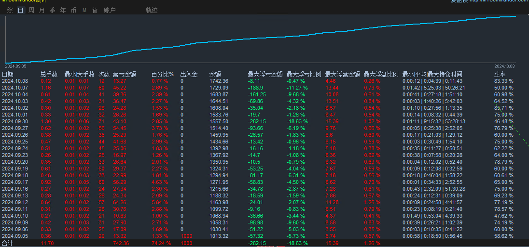Select the 2024.09.12 date row
This screenshot has height=247, width=529.
(264, 202)
